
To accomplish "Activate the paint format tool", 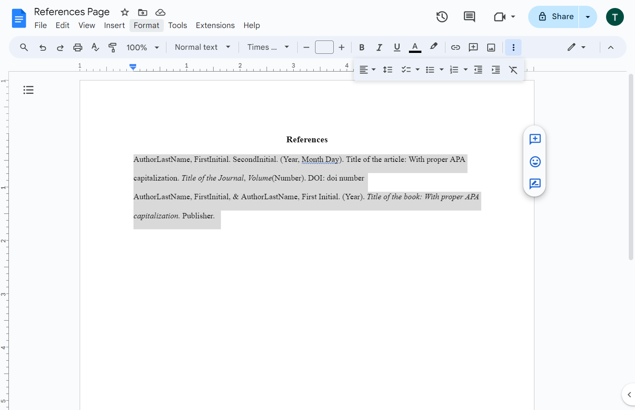I will click(x=113, y=47).
